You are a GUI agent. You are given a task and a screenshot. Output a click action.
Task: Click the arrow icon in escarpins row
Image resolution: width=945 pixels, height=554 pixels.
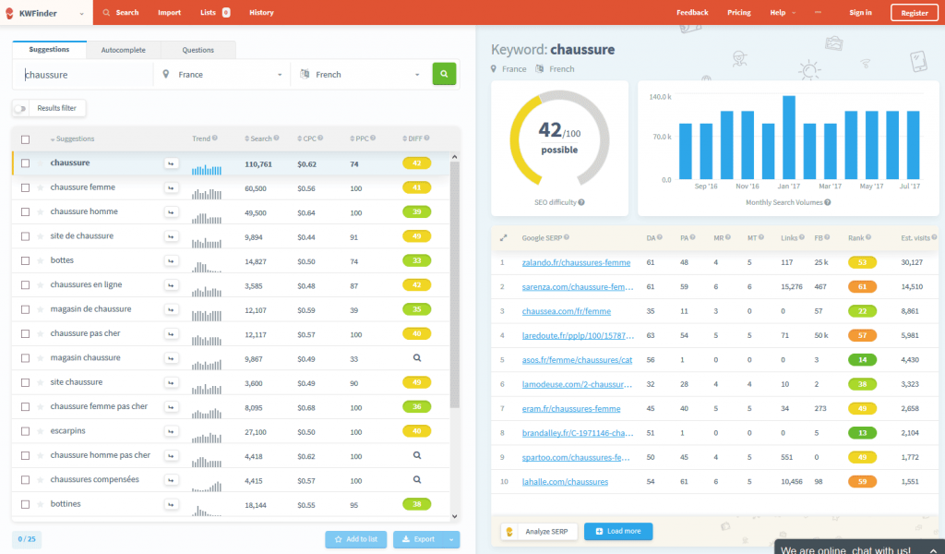(x=171, y=431)
